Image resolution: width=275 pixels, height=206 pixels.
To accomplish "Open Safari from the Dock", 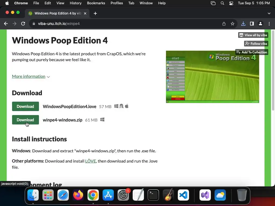I will pyautogui.click(x=63, y=195).
